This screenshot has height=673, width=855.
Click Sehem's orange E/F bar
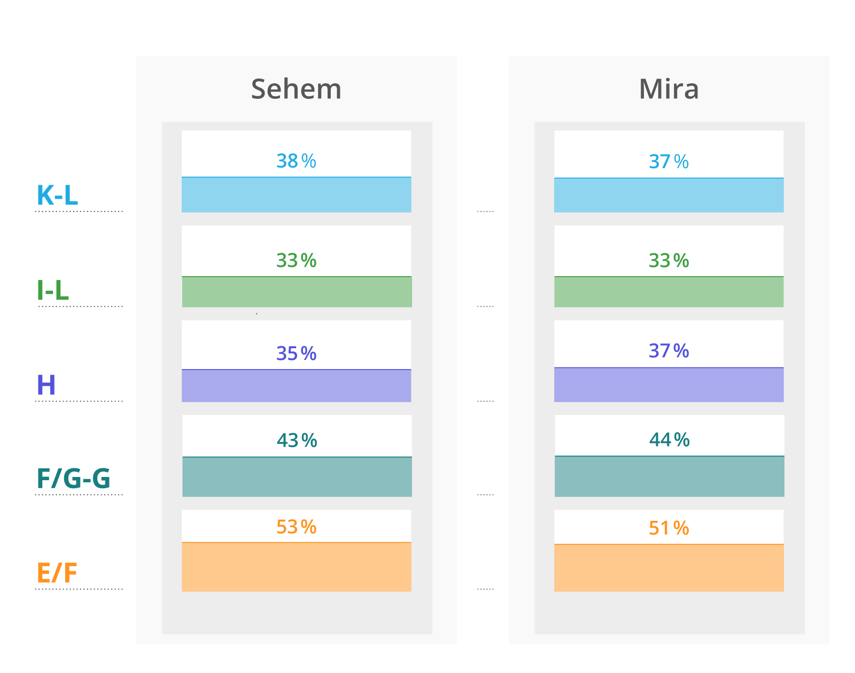[296, 567]
